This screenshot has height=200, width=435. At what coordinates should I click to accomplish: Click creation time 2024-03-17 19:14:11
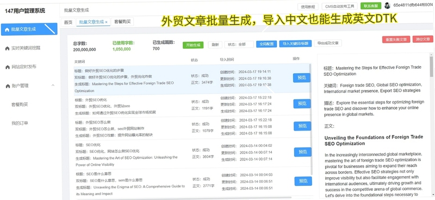254,72
